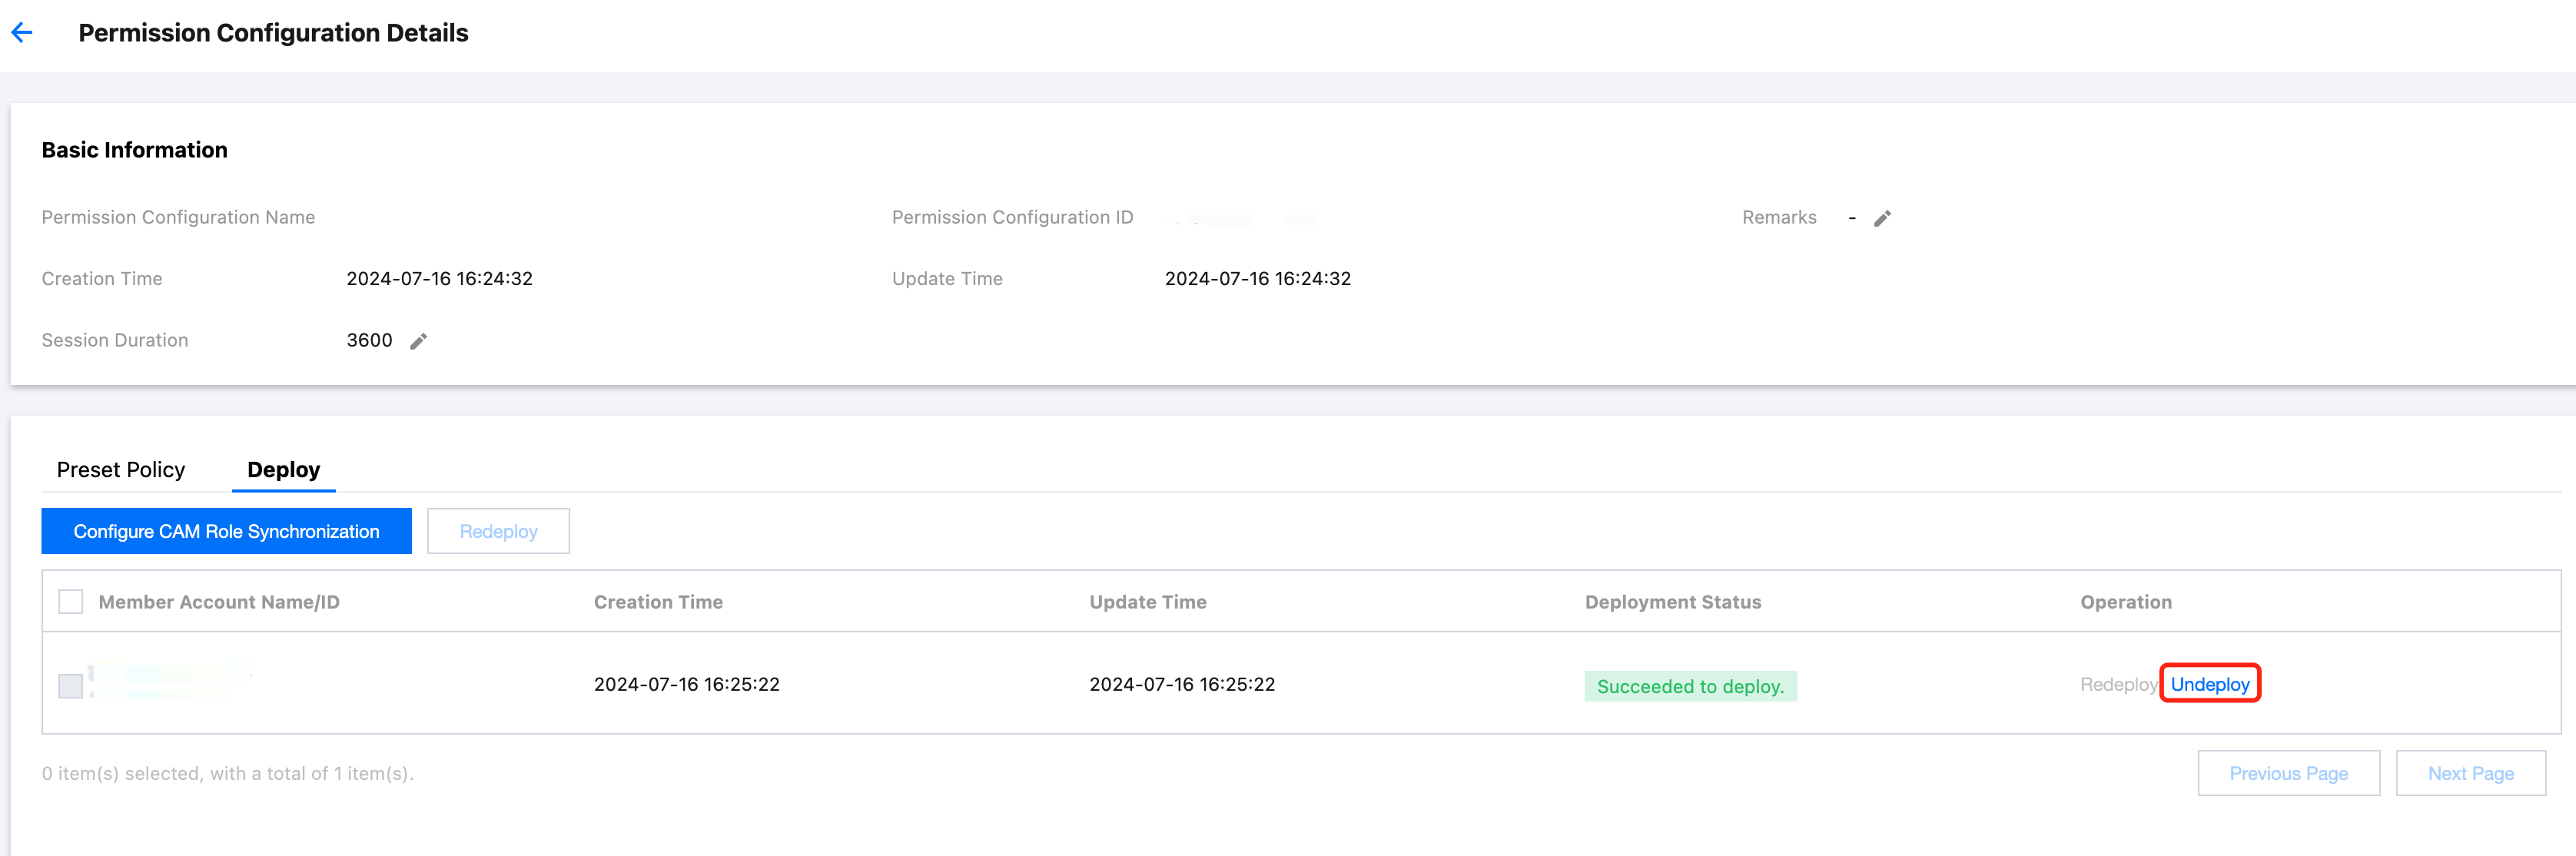The image size is (2576, 856).
Task: Toggle the select-all checkbox in table header
Action: pos(71,602)
